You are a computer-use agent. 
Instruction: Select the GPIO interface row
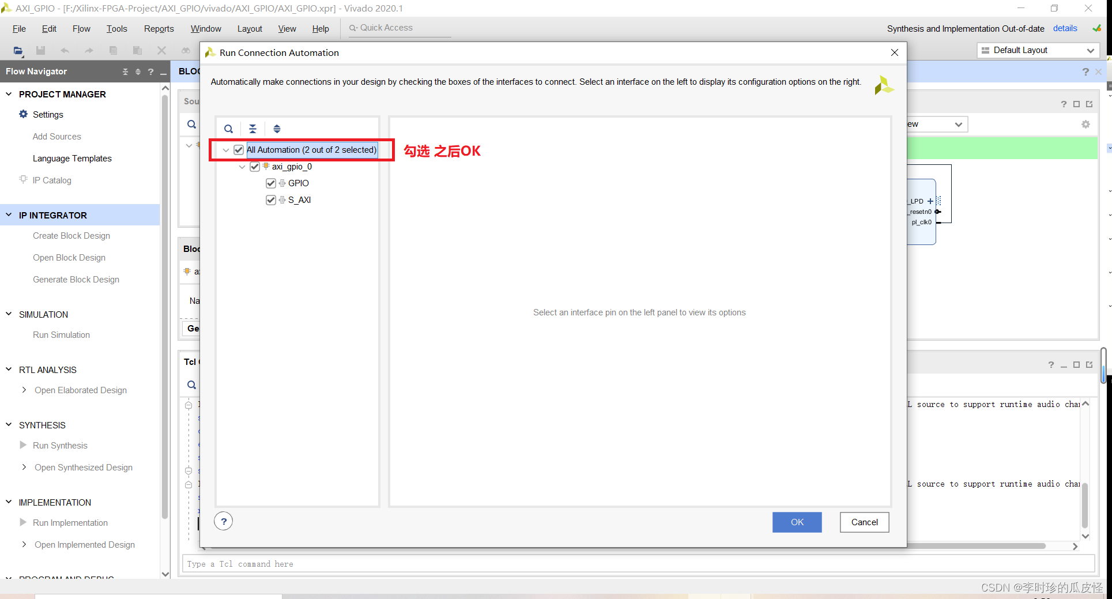pyautogui.click(x=298, y=183)
